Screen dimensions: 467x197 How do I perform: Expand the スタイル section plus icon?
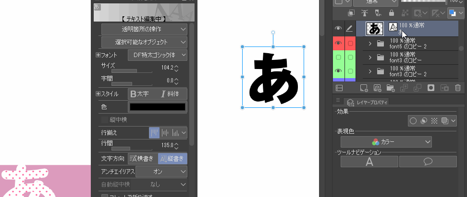coord(98,94)
